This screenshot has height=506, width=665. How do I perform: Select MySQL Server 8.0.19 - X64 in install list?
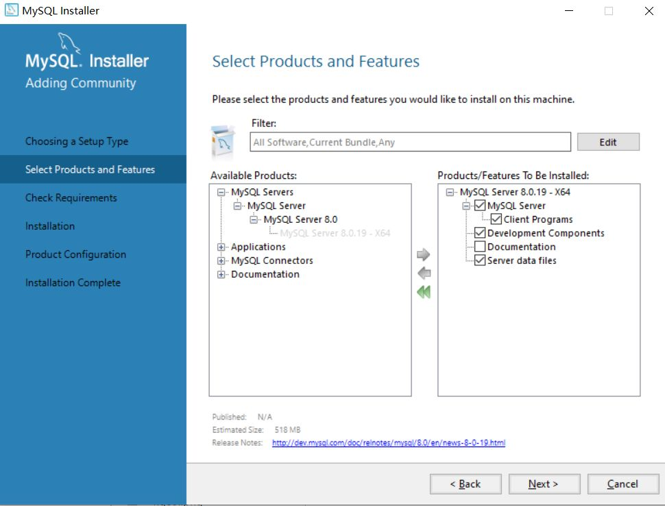(x=514, y=192)
